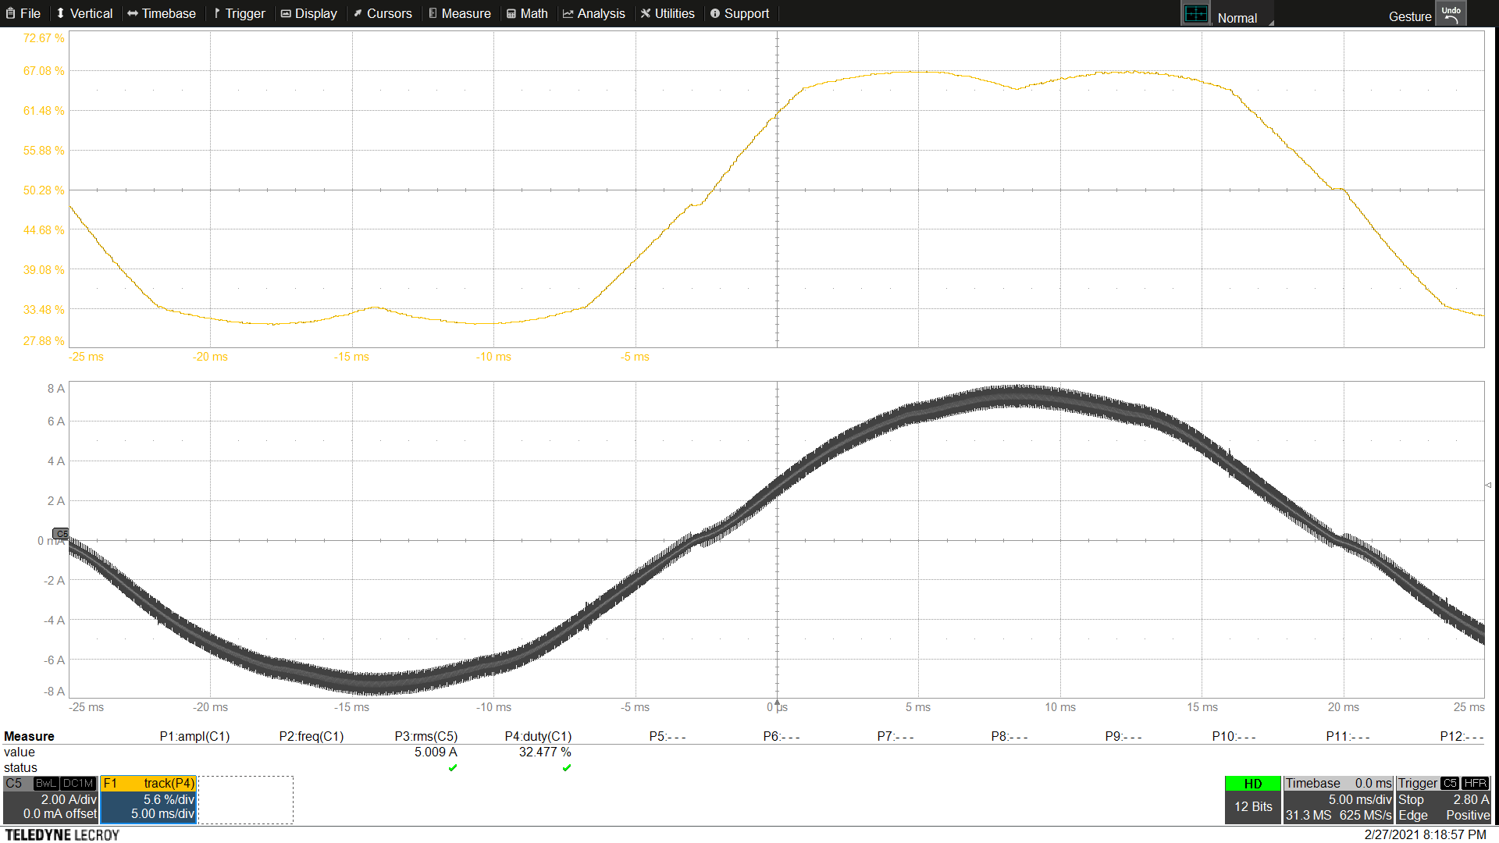The height and width of the screenshot is (843, 1499).
Task: Open the Trigger descriptor box
Action: [1444, 799]
